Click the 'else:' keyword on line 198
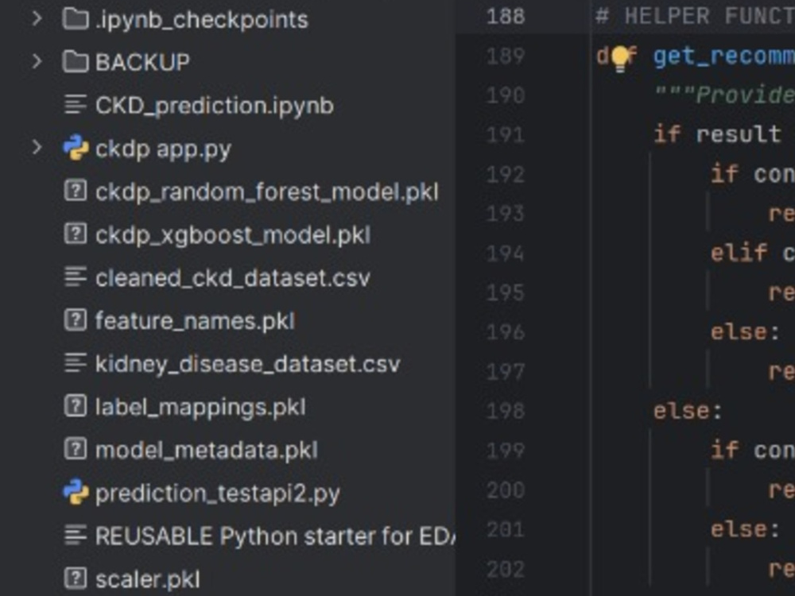Screen dimensions: 795x596 (688, 411)
